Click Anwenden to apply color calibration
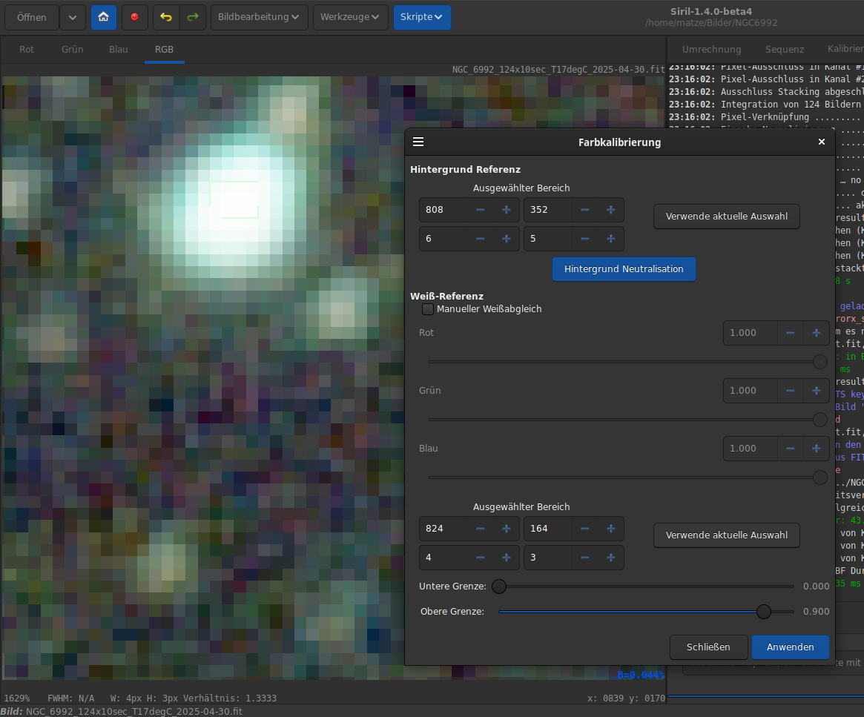Screen dimensions: 864x717 point(790,647)
